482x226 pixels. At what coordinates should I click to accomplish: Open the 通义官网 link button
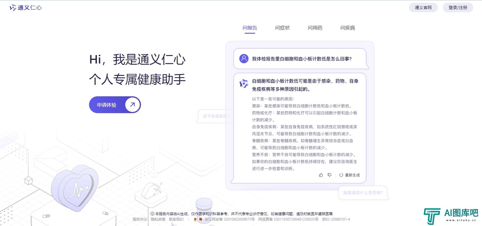click(423, 8)
